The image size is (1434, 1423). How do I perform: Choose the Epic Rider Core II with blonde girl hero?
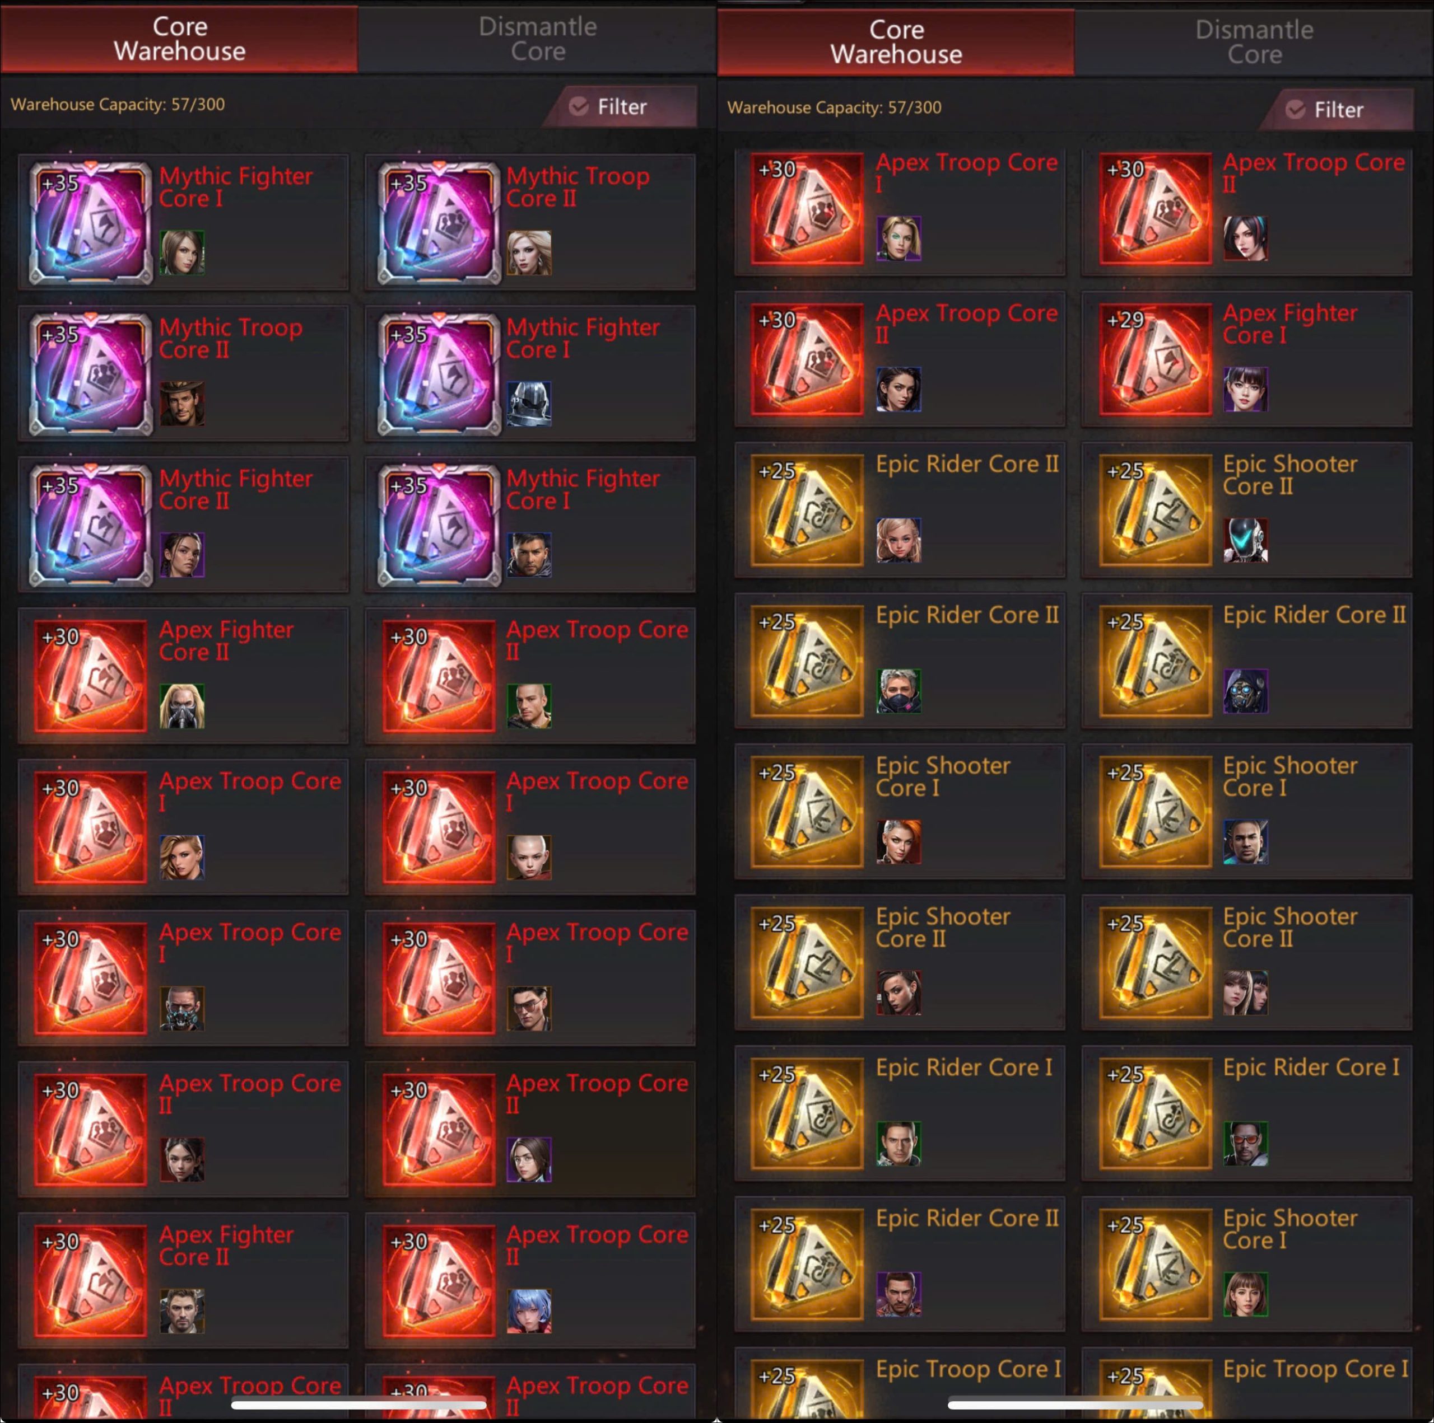pos(899,510)
